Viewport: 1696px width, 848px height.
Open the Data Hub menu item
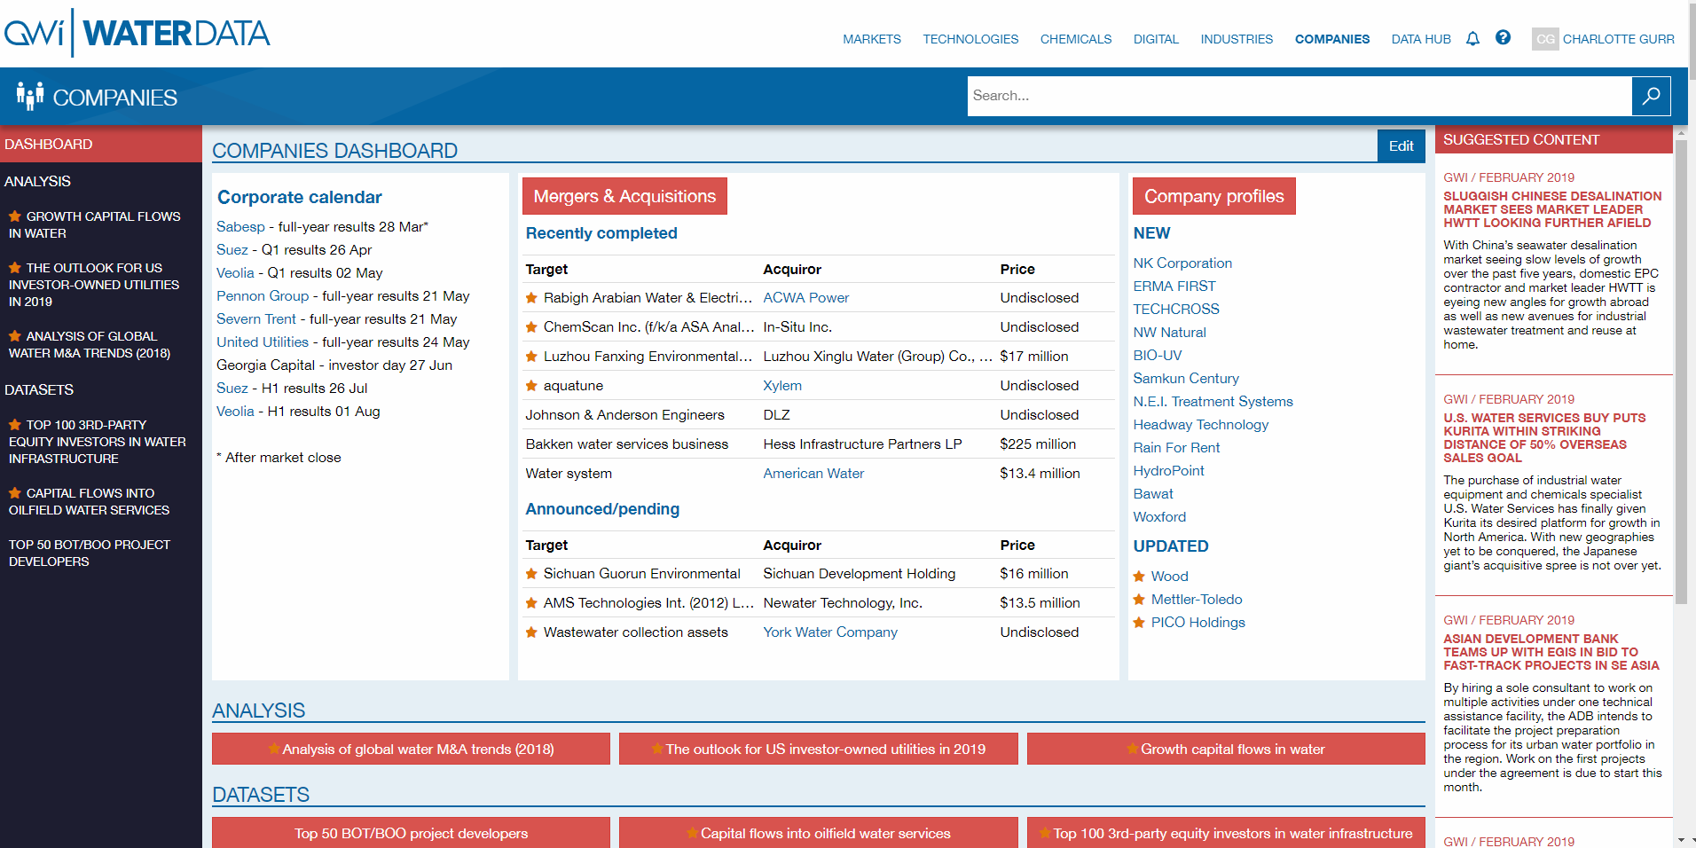point(1420,39)
